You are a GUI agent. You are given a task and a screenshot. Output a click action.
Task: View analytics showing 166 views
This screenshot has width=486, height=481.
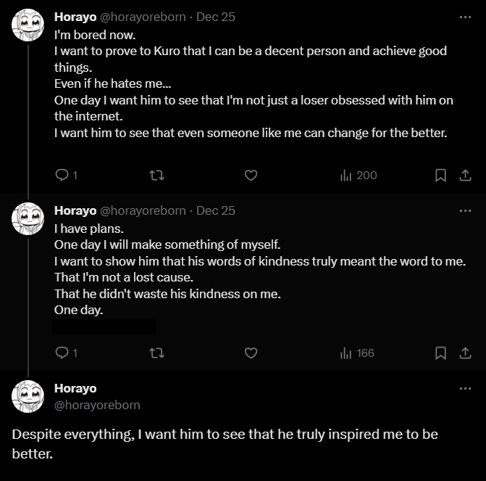pos(356,353)
